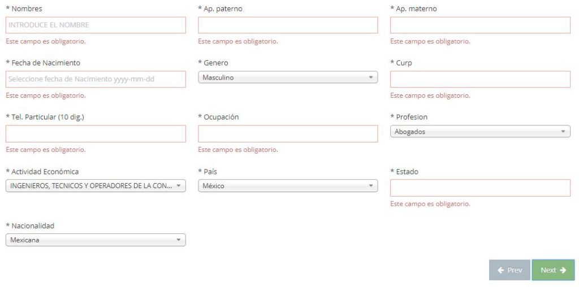Viewport: 579px width, 287px height.
Task: Click the País dropdown arrow icon
Action: 371,186
